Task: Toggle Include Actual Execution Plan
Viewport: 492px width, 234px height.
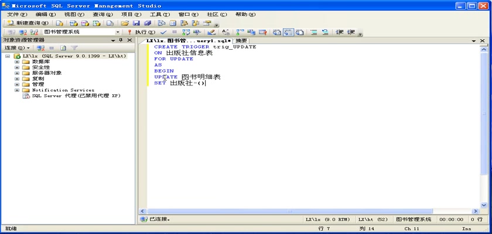Action: (240, 32)
